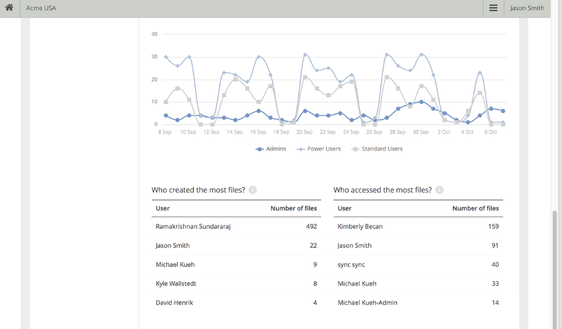Select Ramakrishnan Sundararaj in created files table

pyautogui.click(x=193, y=226)
